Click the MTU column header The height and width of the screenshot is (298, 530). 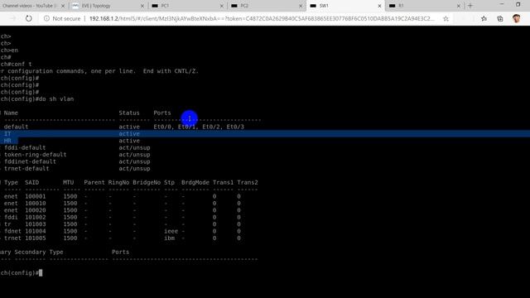(x=68, y=182)
